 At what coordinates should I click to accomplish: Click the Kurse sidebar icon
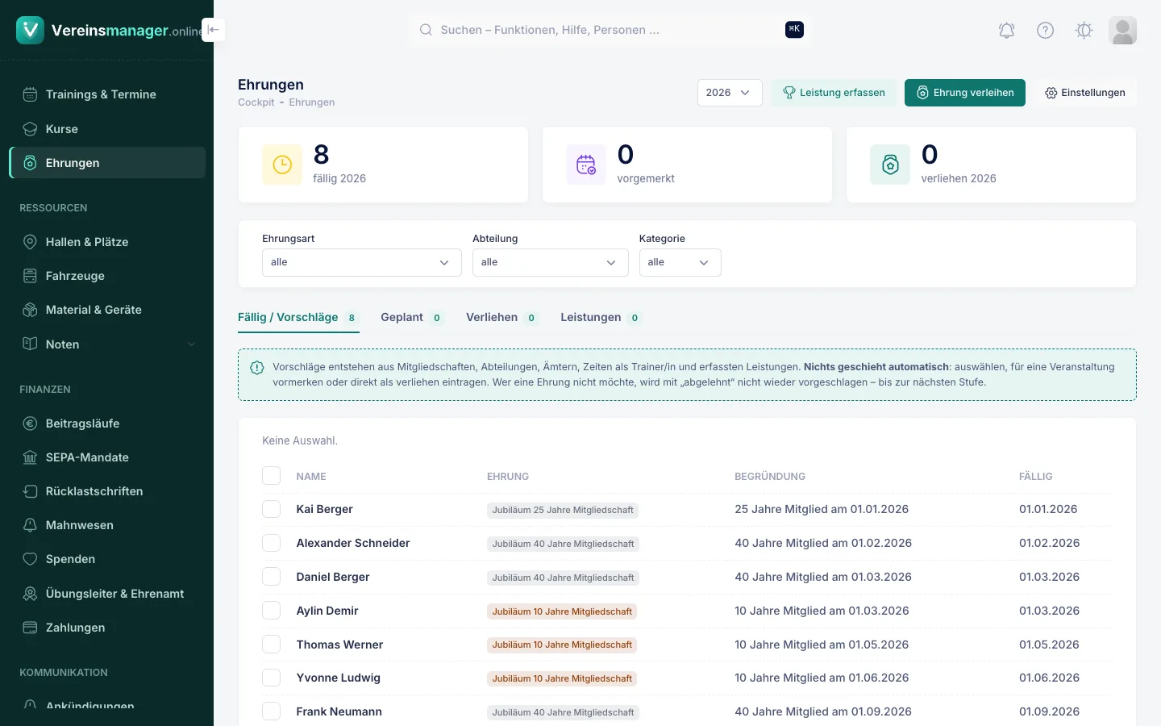click(30, 129)
